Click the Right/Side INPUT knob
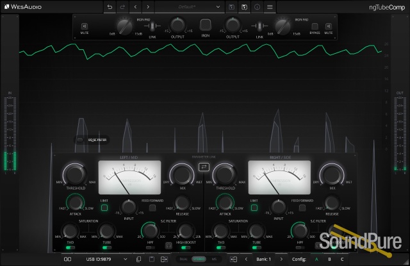This screenshot has width=410, height=266. [x=279, y=207]
